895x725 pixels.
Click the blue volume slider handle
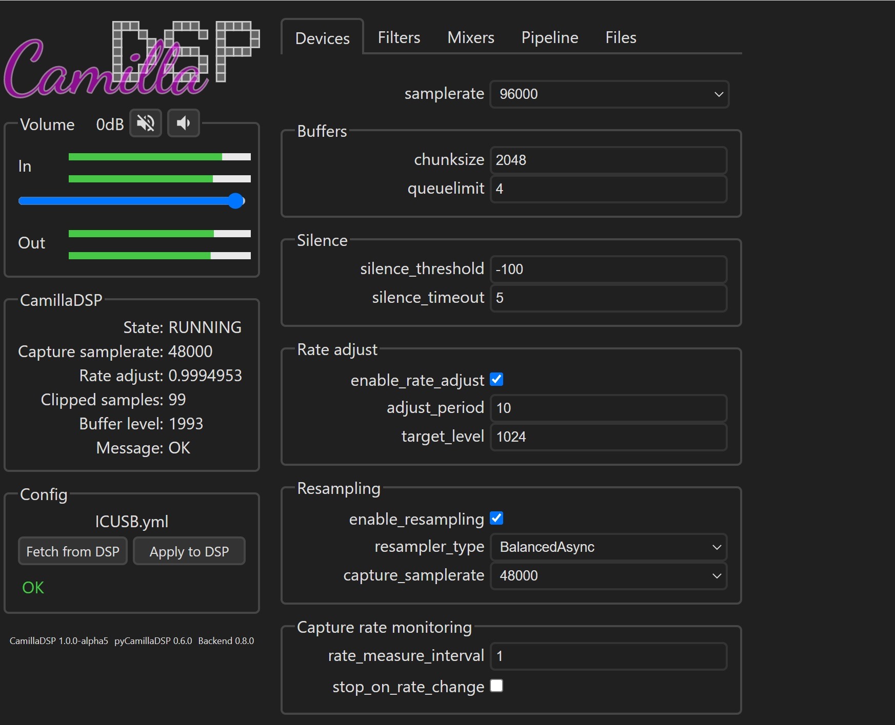[236, 201]
